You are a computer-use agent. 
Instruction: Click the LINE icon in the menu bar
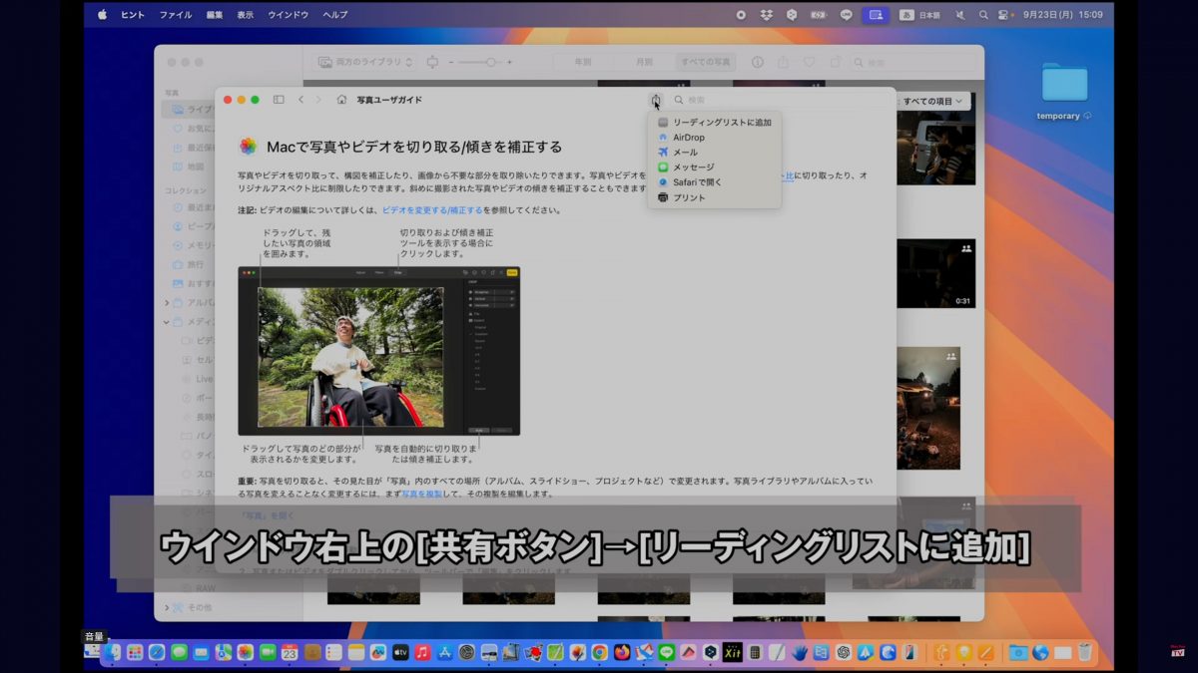pyautogui.click(x=847, y=15)
